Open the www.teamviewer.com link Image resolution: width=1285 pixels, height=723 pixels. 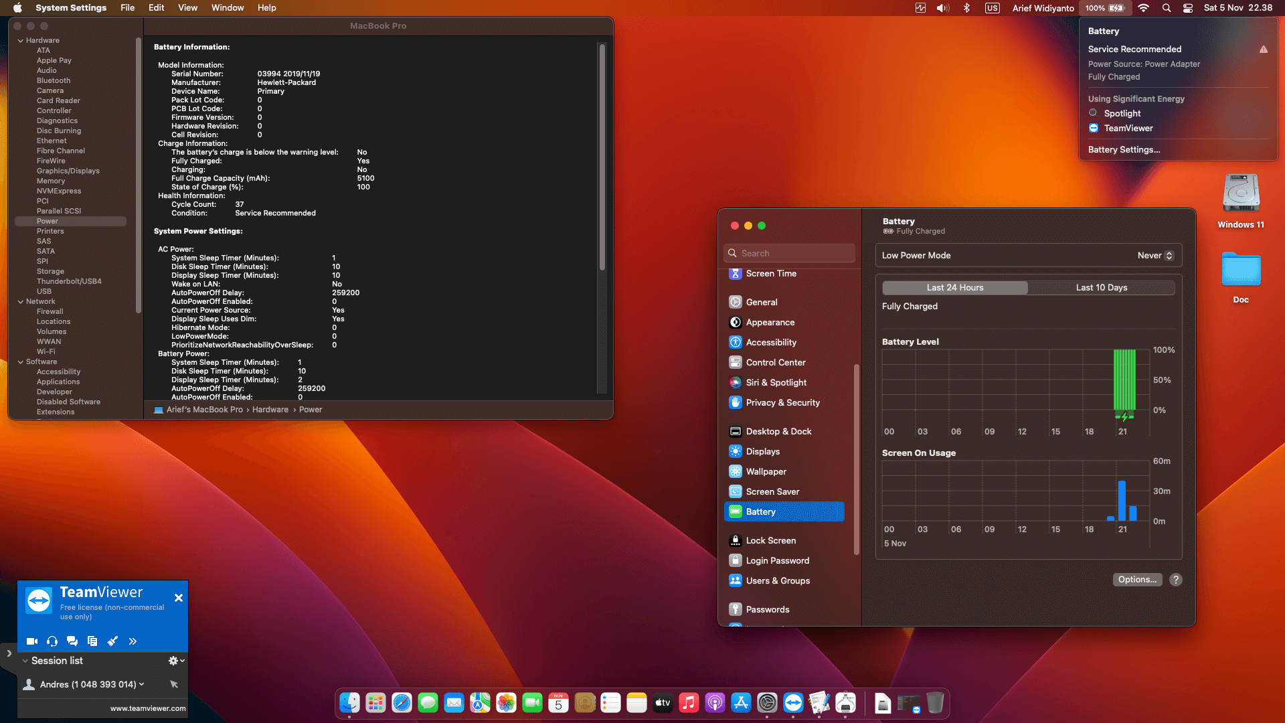pos(148,708)
